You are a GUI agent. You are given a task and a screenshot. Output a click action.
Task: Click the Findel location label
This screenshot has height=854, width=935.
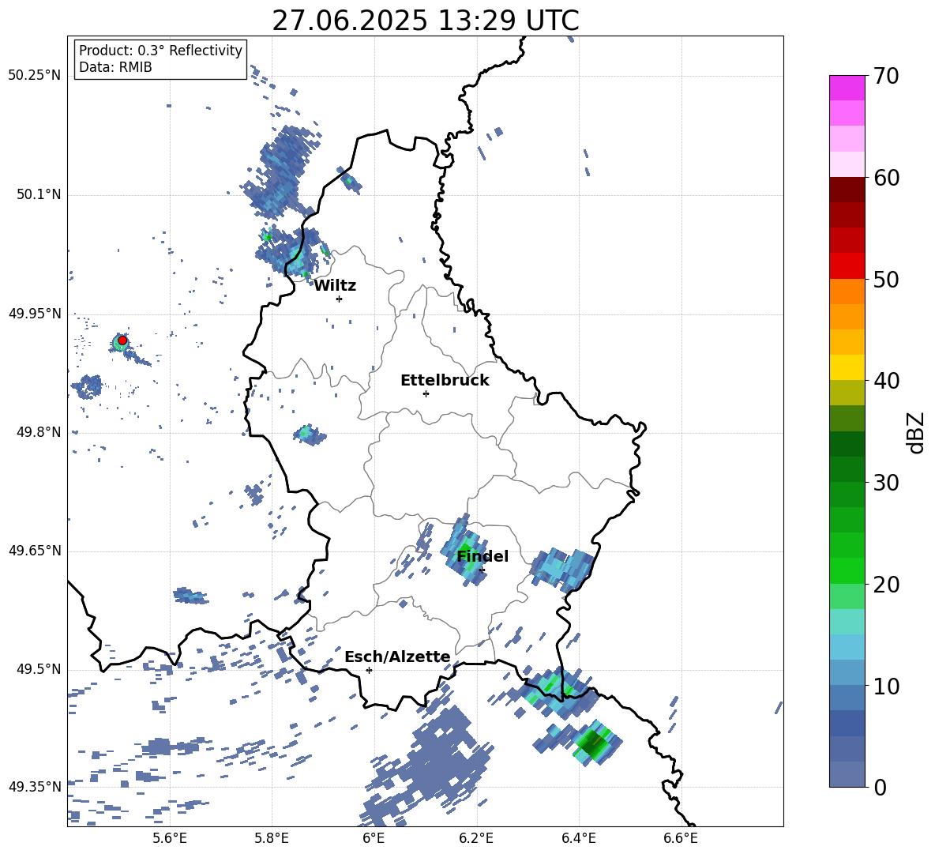pos(483,556)
